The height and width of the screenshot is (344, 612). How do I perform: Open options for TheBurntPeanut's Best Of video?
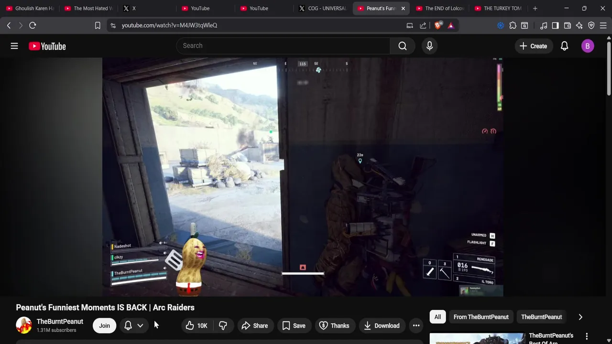click(x=587, y=337)
